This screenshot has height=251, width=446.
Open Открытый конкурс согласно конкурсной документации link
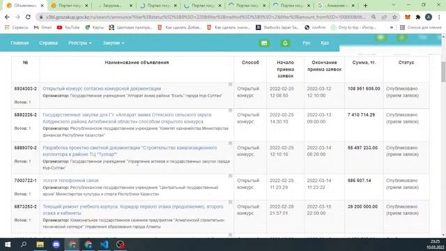pos(102,89)
